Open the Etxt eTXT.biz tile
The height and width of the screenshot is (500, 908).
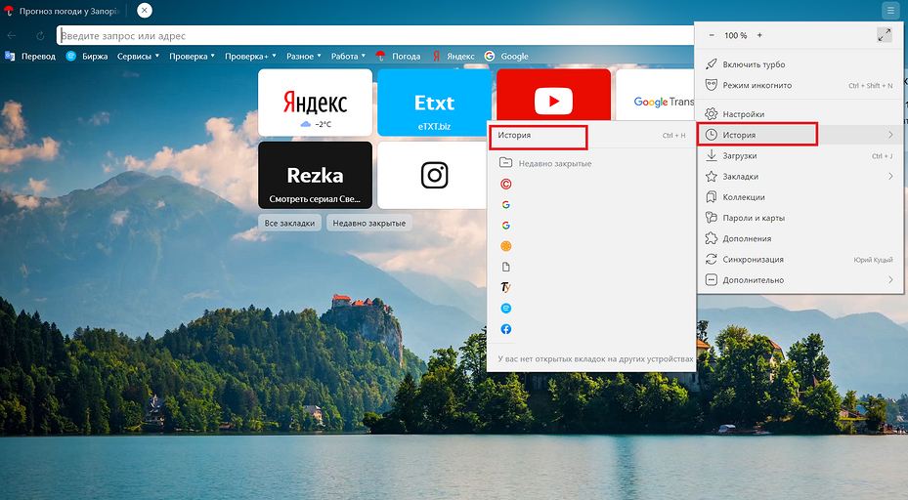434,103
